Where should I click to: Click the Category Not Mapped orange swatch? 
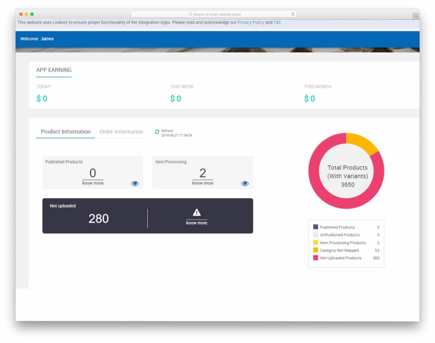(x=315, y=250)
